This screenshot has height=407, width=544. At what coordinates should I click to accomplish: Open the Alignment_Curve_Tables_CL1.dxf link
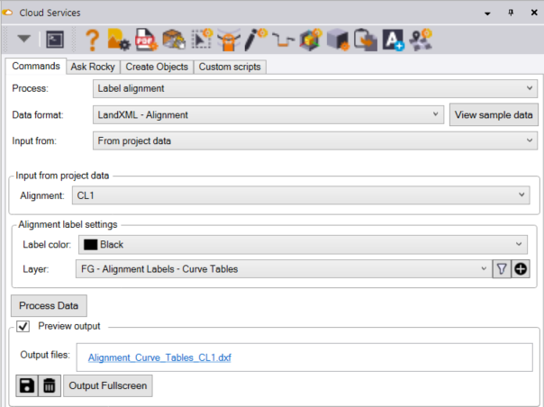[x=159, y=357]
